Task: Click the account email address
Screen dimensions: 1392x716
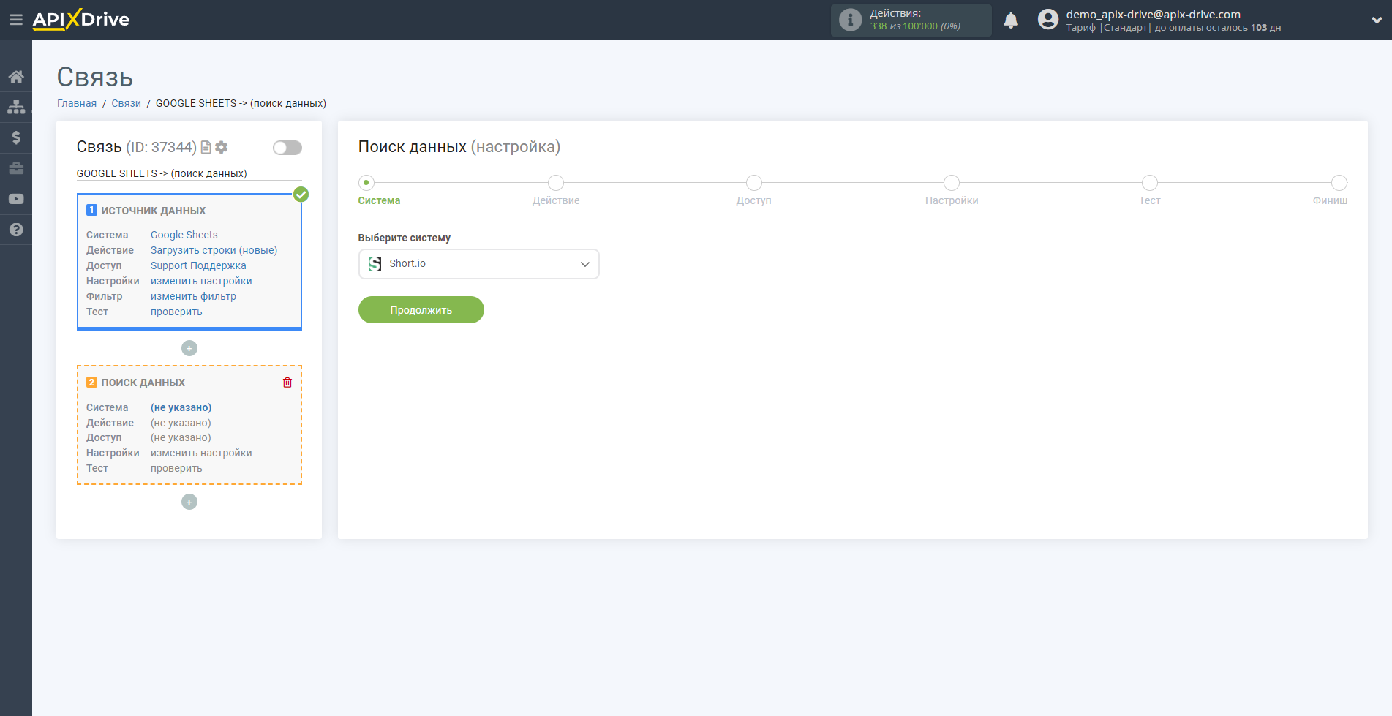Action: (1153, 14)
